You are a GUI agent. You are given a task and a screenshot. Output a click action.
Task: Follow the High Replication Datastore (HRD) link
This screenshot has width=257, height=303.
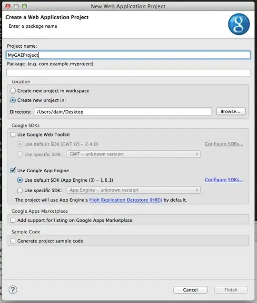(x=126, y=200)
